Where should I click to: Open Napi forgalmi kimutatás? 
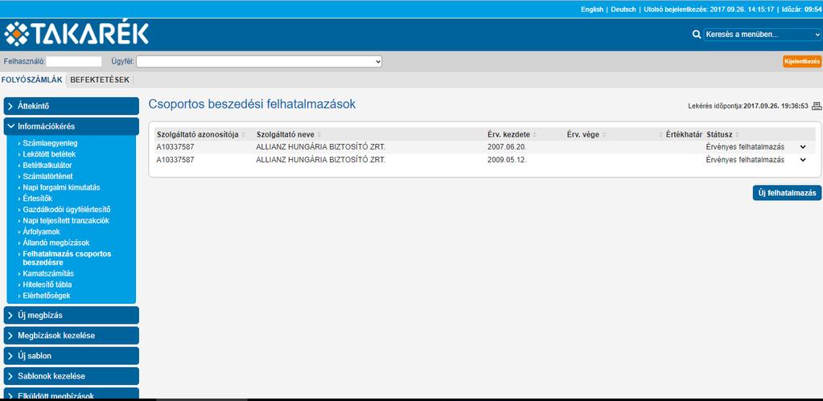[x=61, y=187]
